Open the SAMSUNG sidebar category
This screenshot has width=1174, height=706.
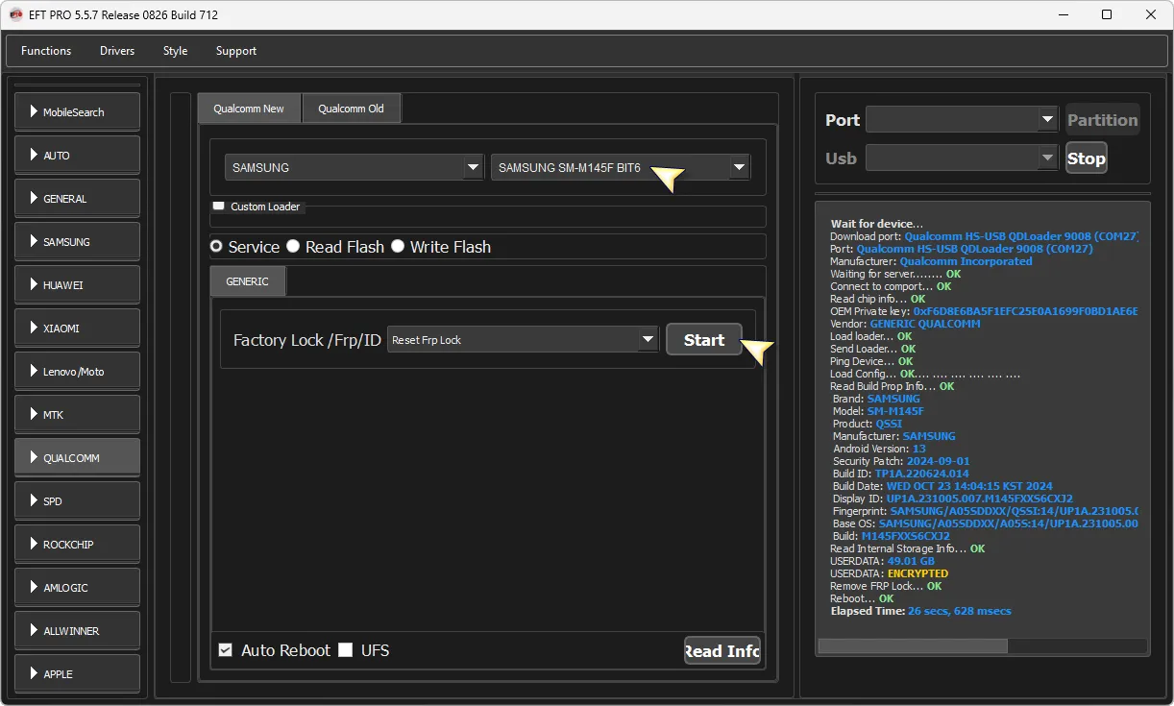pos(77,241)
